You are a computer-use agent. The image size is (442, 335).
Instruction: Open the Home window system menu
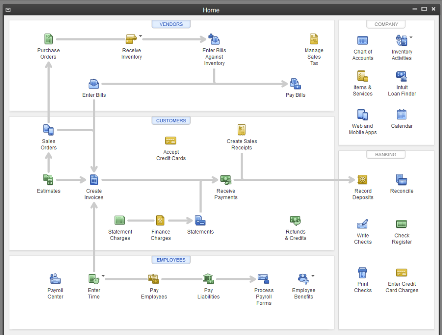pyautogui.click(x=8, y=9)
